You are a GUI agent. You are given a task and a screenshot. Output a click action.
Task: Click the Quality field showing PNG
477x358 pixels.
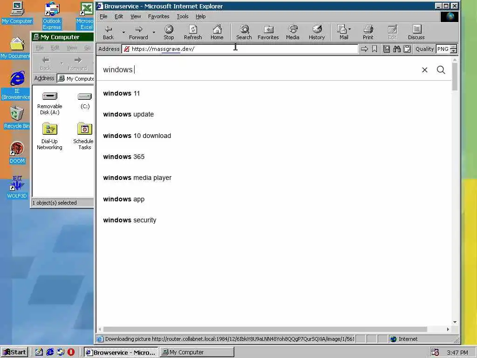443,49
